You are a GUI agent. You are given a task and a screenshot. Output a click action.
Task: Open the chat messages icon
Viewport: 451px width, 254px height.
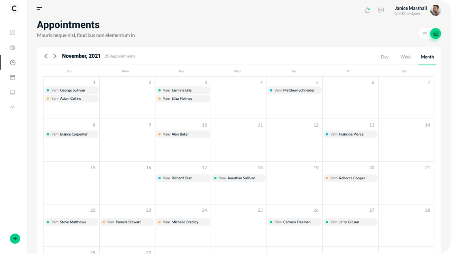point(381,11)
